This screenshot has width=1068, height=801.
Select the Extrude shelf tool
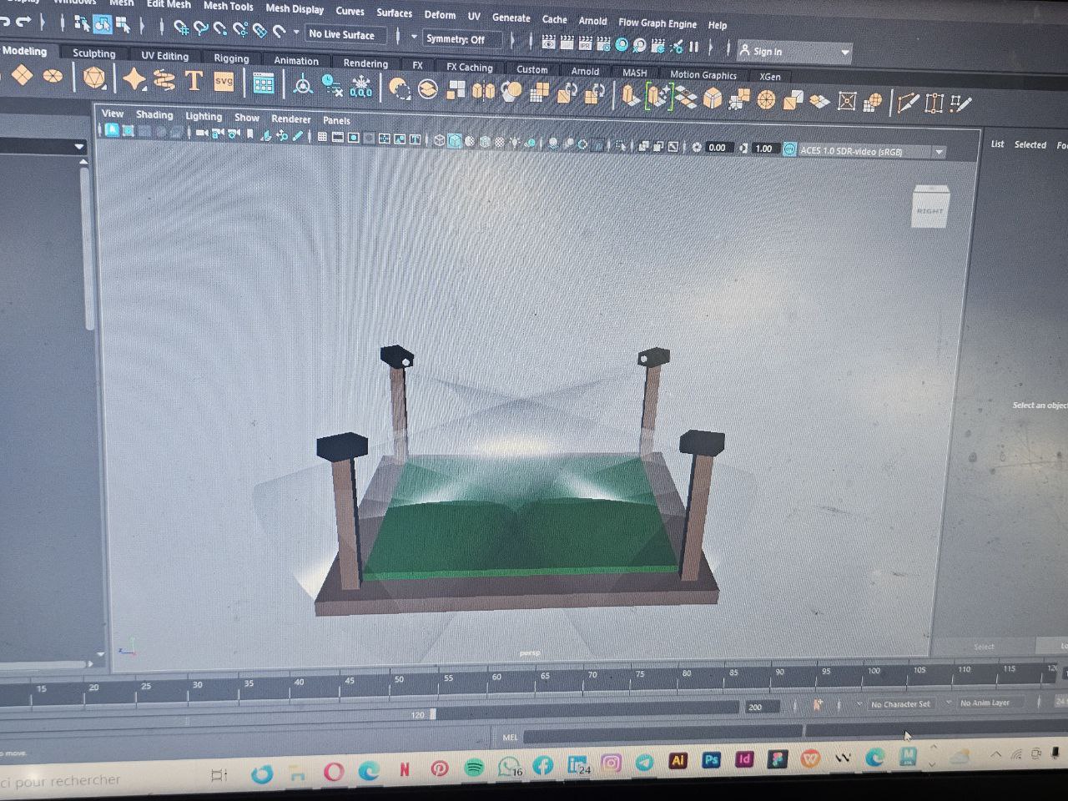click(631, 97)
